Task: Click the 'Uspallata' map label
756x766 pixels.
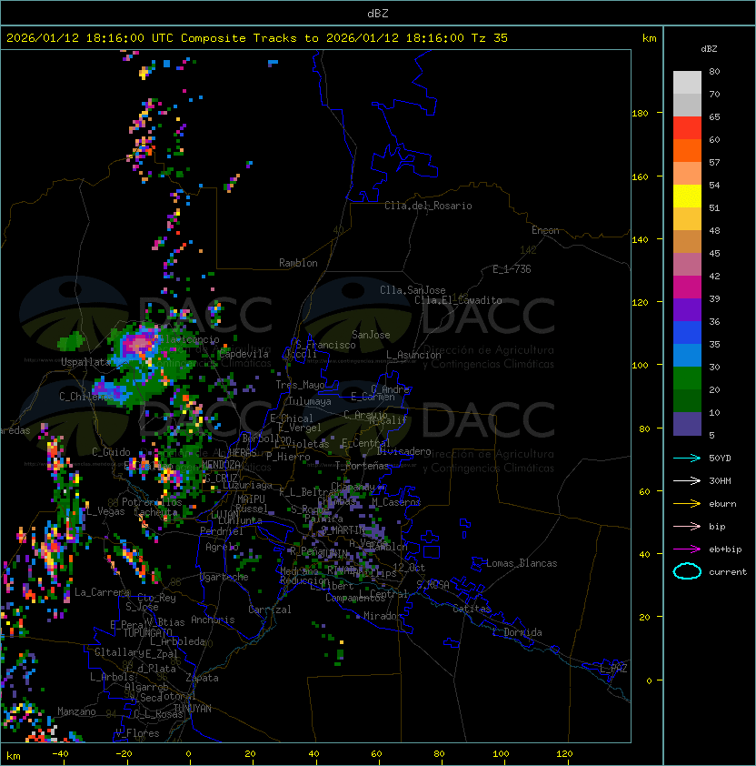Action: [x=86, y=362]
